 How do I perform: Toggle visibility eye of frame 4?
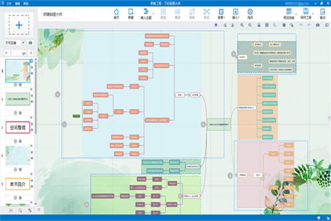[x=32, y=158]
